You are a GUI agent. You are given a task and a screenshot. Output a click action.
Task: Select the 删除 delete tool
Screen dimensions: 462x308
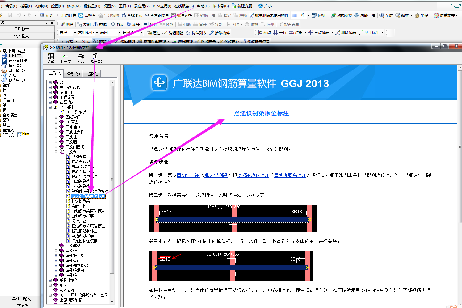coord(66,24)
